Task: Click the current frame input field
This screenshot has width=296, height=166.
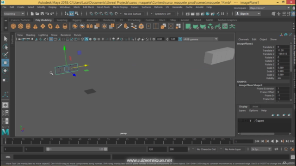Action: pos(244,141)
